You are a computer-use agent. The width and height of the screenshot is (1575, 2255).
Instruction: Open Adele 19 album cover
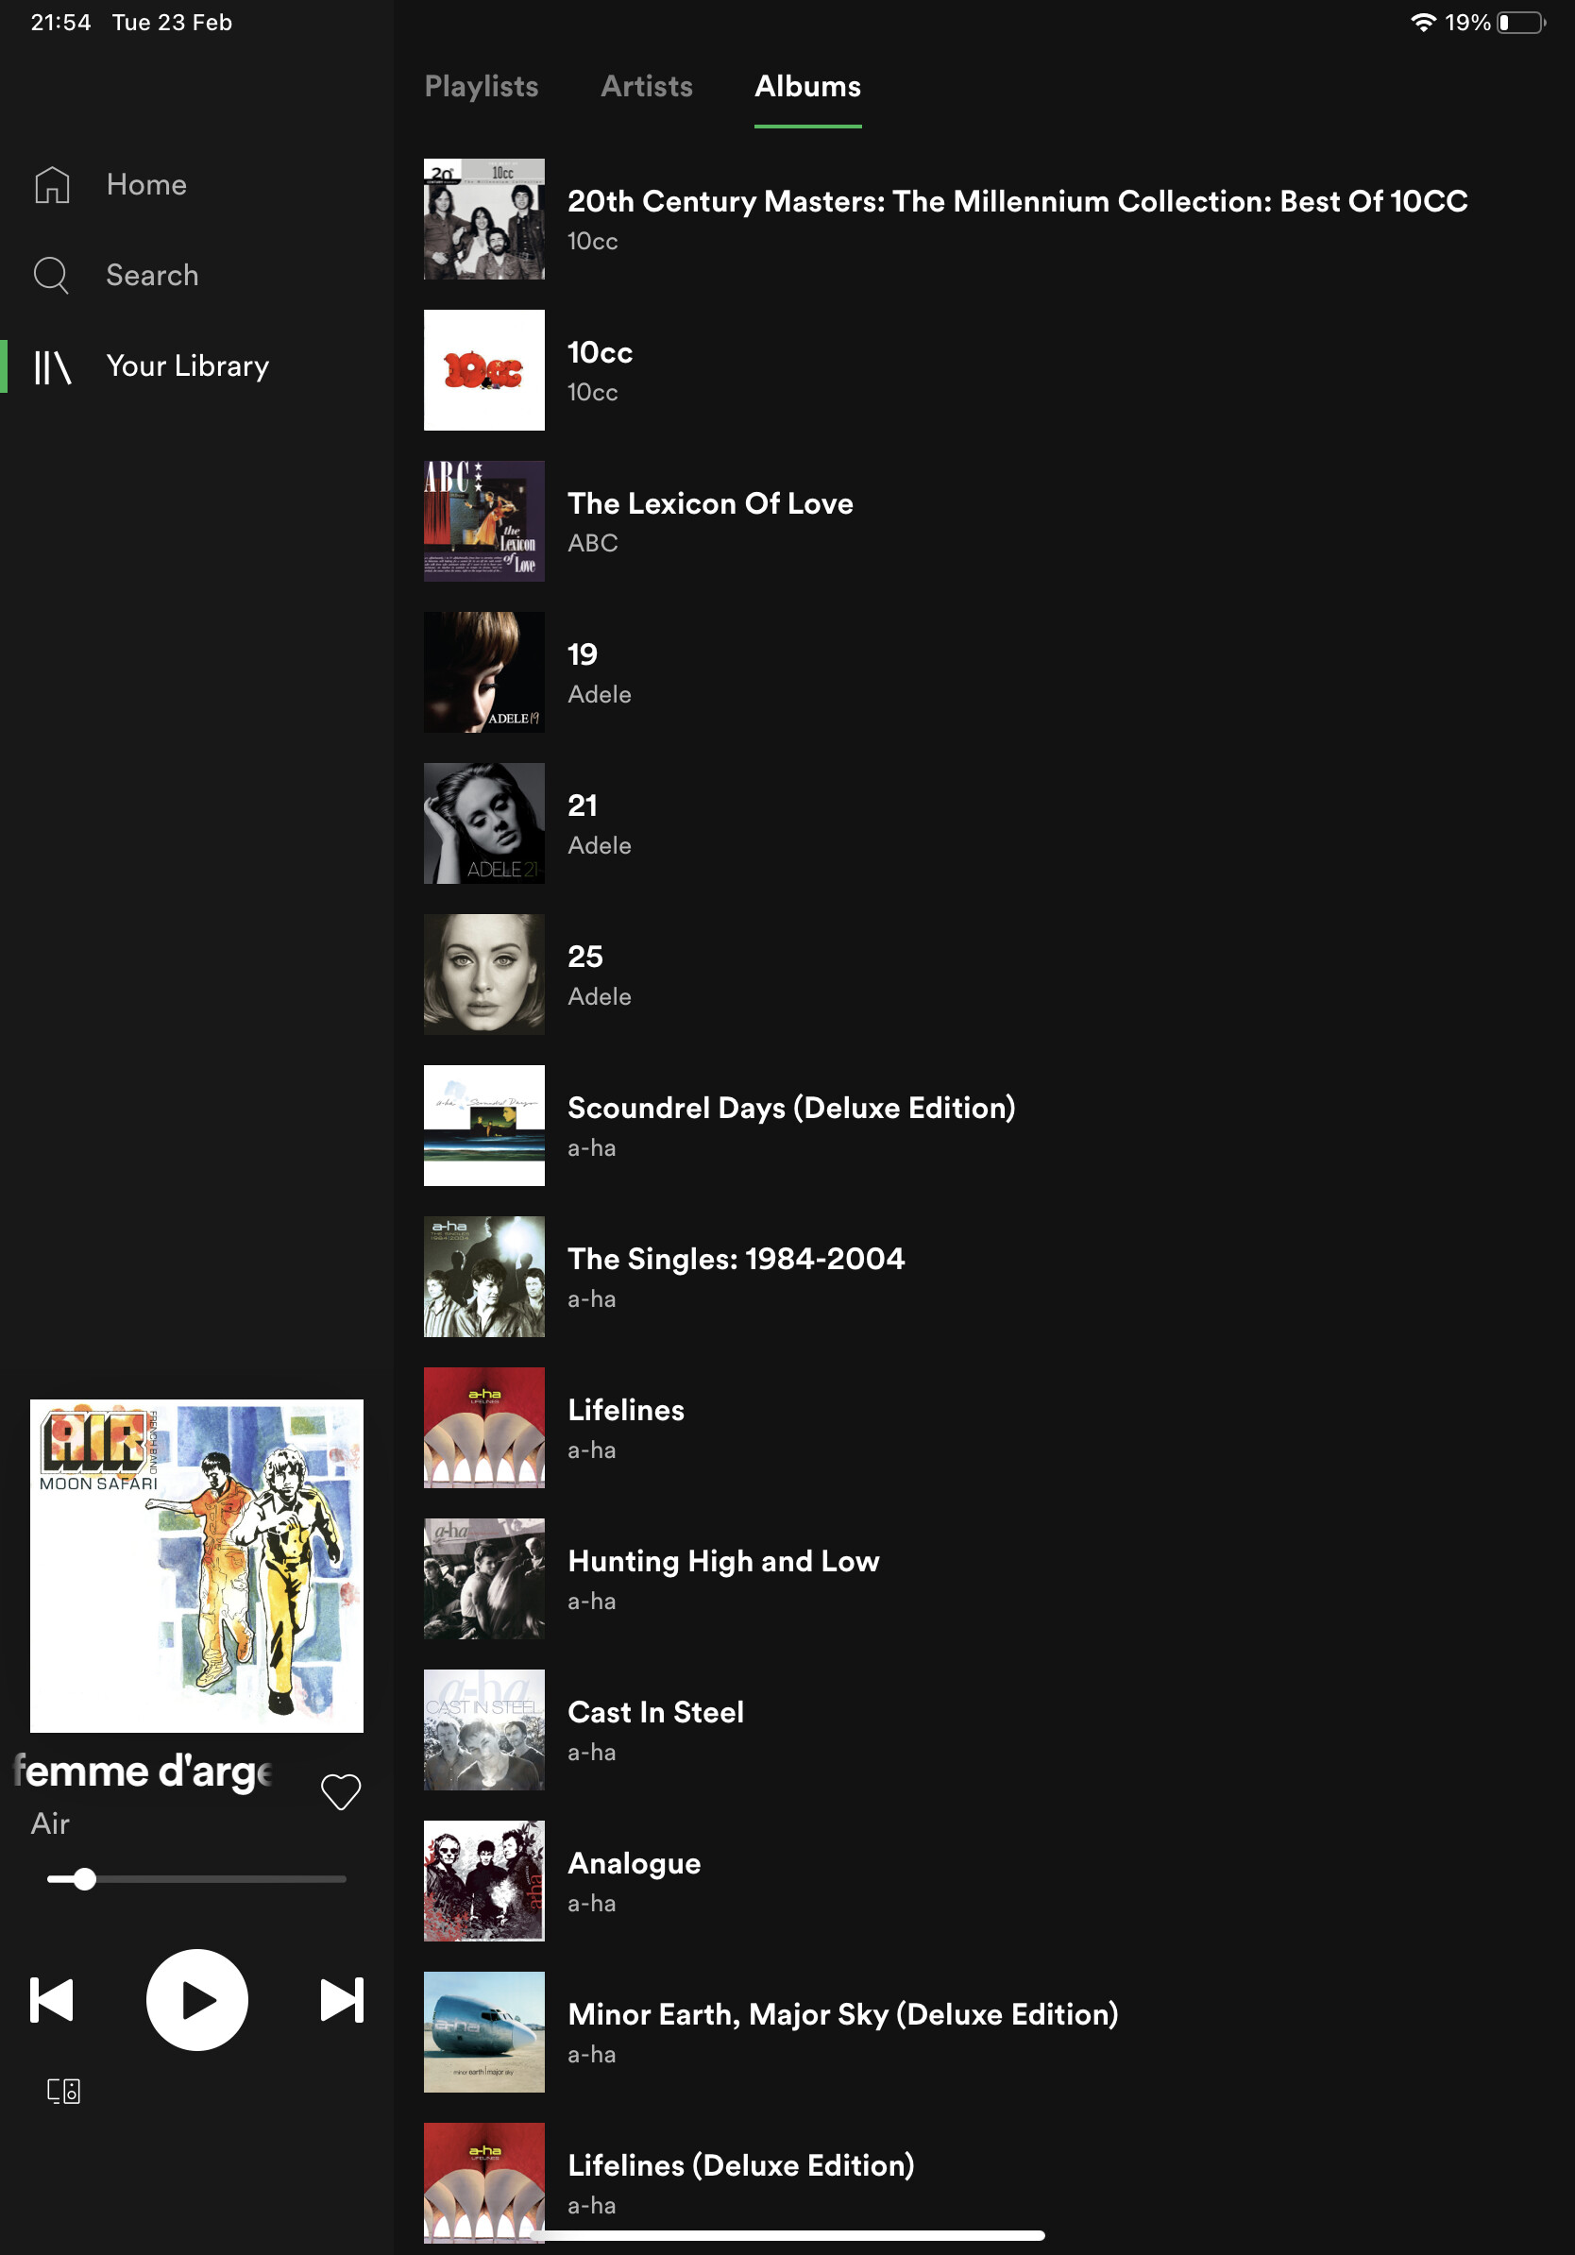click(x=484, y=672)
